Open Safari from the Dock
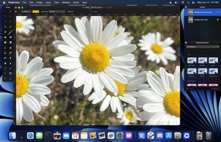Viewport: 221px width, 142px height. pyautogui.click(x=30, y=136)
